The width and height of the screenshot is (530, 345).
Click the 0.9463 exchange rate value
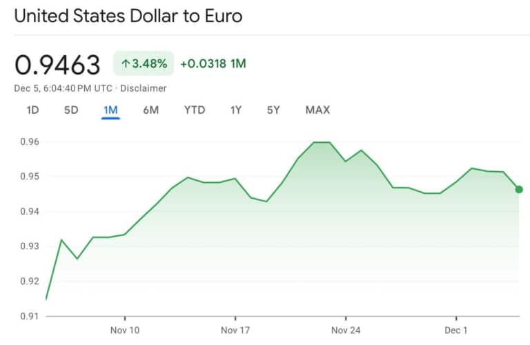(x=58, y=64)
